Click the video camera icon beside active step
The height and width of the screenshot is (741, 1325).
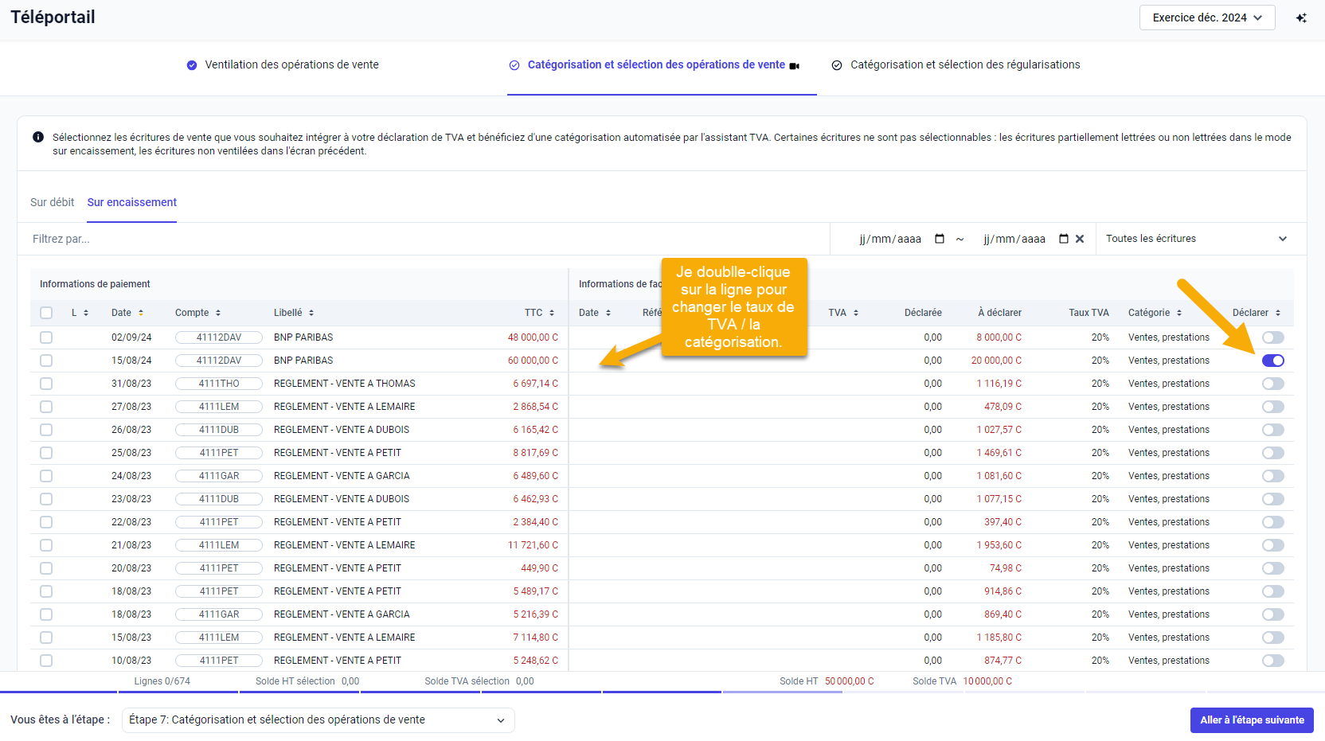coord(794,66)
